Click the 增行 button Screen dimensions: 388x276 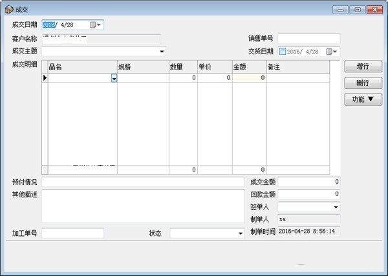click(x=363, y=66)
